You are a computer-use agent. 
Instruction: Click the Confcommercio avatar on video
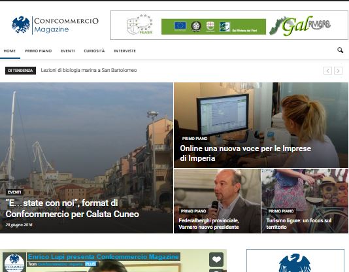(x=14, y=262)
